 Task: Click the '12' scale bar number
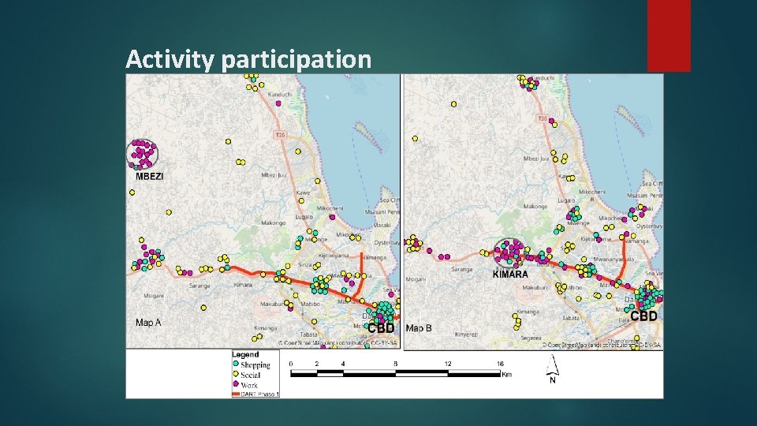pyautogui.click(x=448, y=364)
